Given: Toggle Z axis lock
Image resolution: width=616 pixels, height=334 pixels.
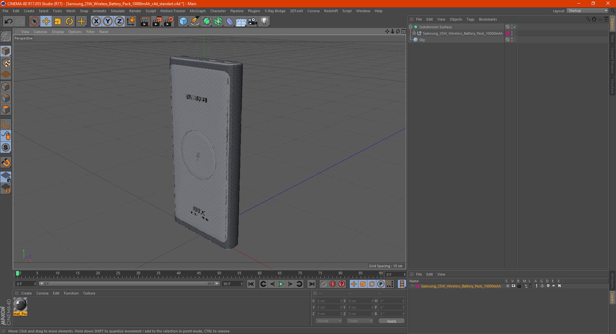Looking at the screenshot, I should [x=119, y=22].
